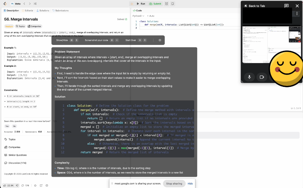The image size is (303, 188).
Task: Toggle the microphone in Meet window
Action: (249, 77)
